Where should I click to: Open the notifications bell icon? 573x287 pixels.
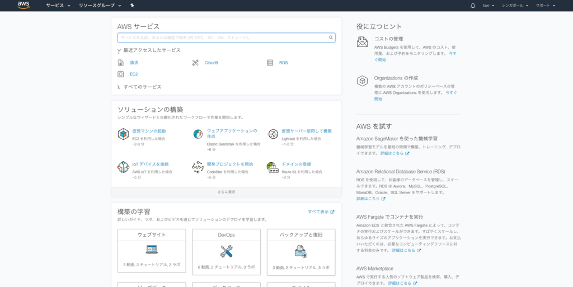pyautogui.click(x=473, y=6)
